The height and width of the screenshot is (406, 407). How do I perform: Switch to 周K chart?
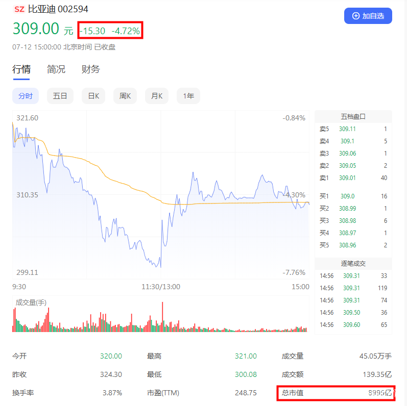click(125, 96)
